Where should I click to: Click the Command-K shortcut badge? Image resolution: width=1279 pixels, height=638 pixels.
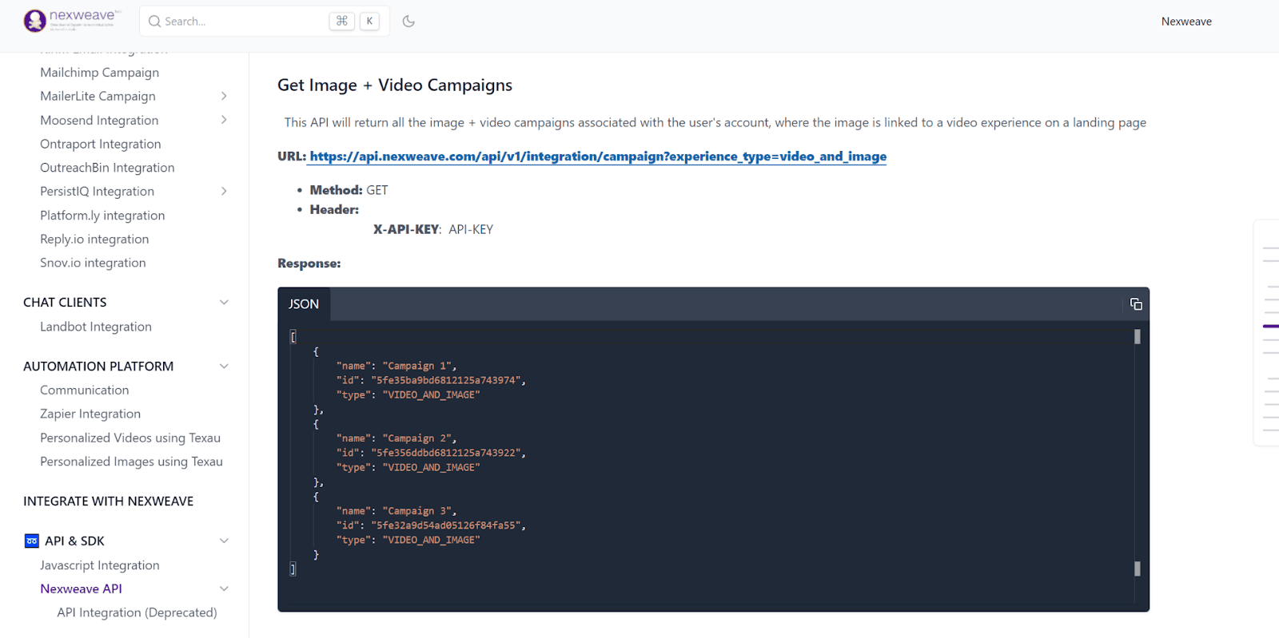tap(354, 22)
